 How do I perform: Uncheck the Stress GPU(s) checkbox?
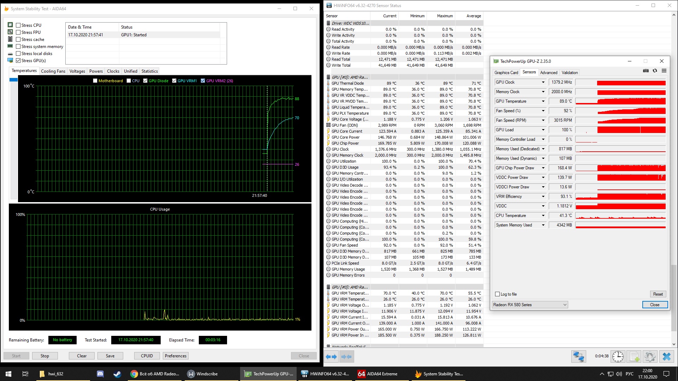point(18,60)
